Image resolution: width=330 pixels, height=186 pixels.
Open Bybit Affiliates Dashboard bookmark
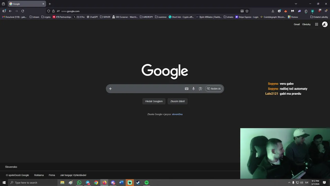(209, 17)
